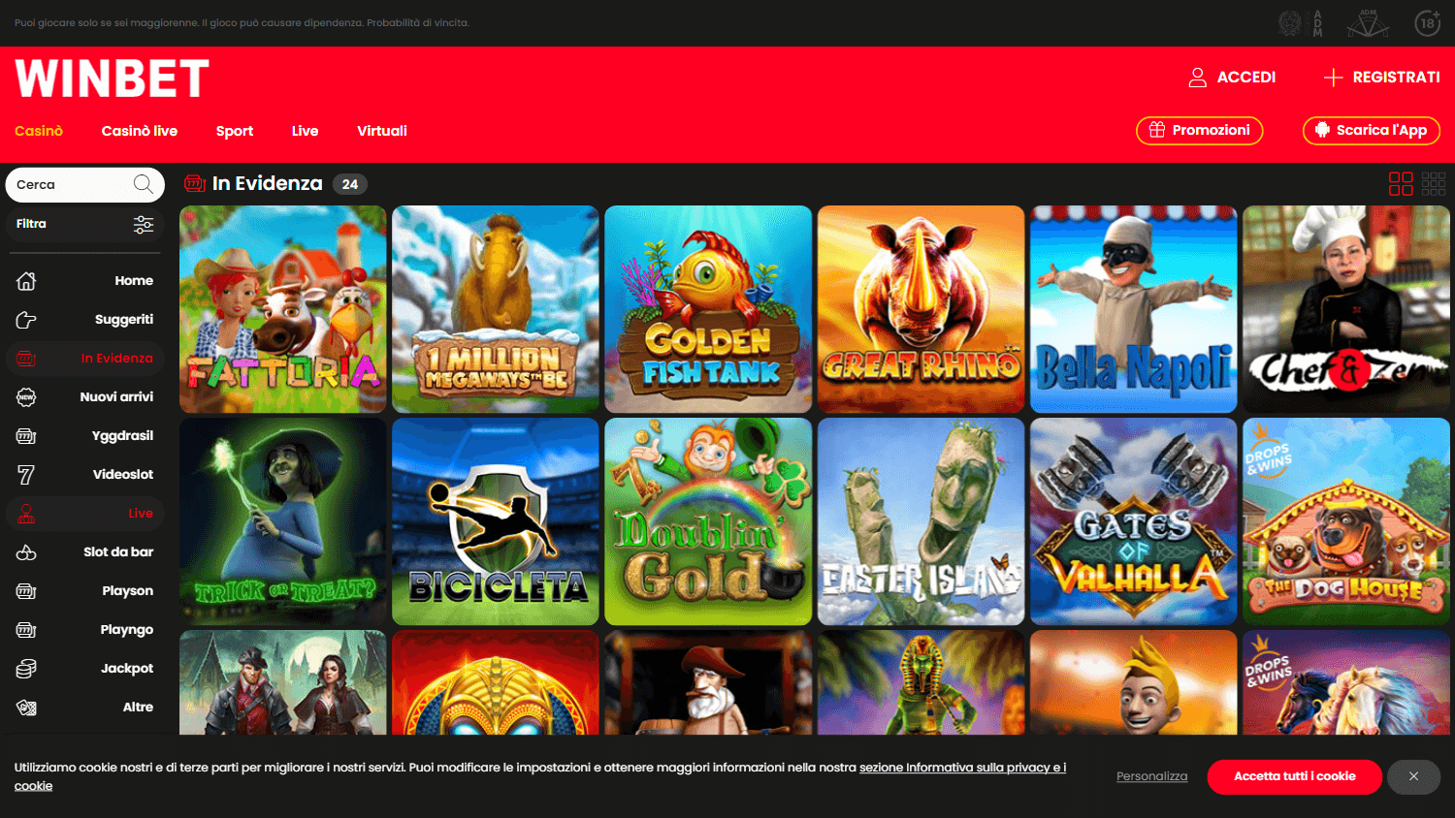Image resolution: width=1455 pixels, height=818 pixels.
Task: Switch to the Sport tab
Action: pyautogui.click(x=234, y=131)
